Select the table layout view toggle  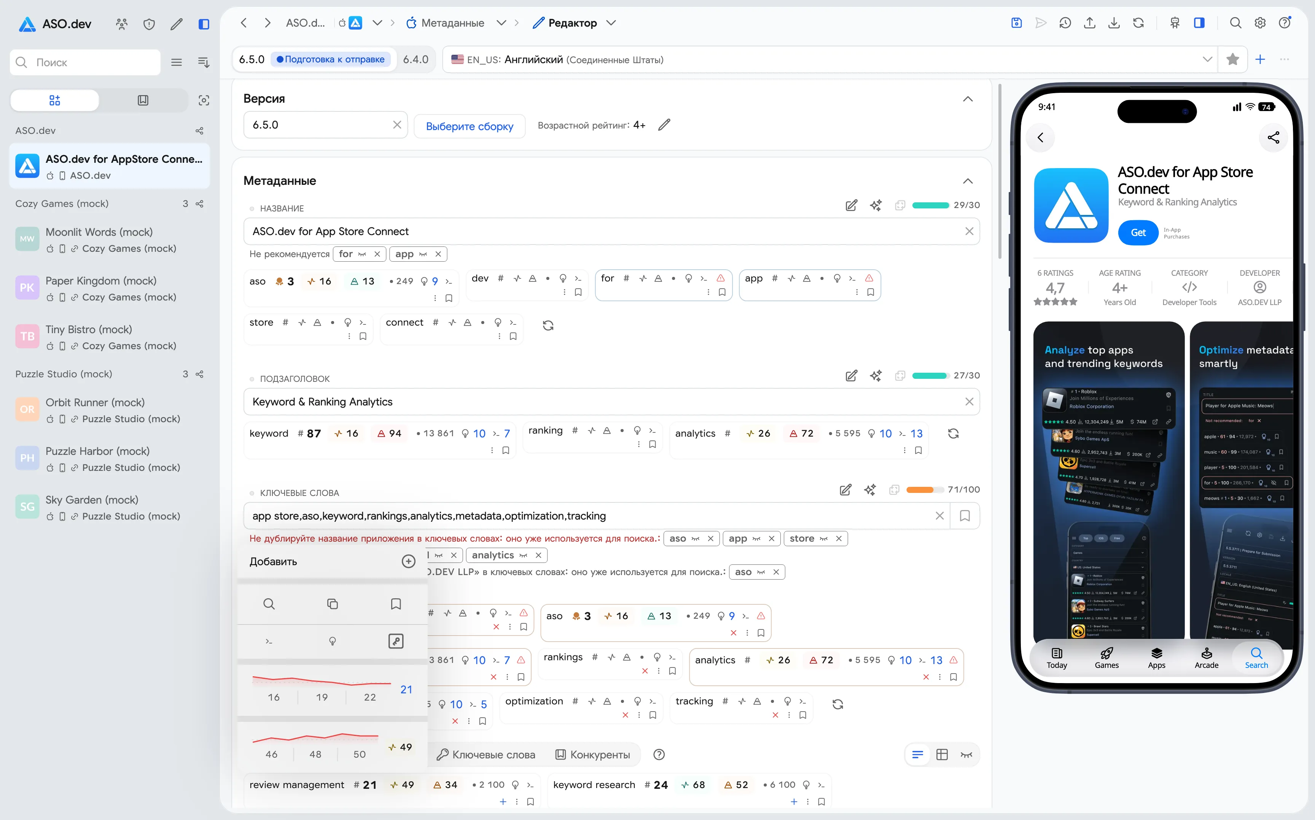[x=942, y=754]
